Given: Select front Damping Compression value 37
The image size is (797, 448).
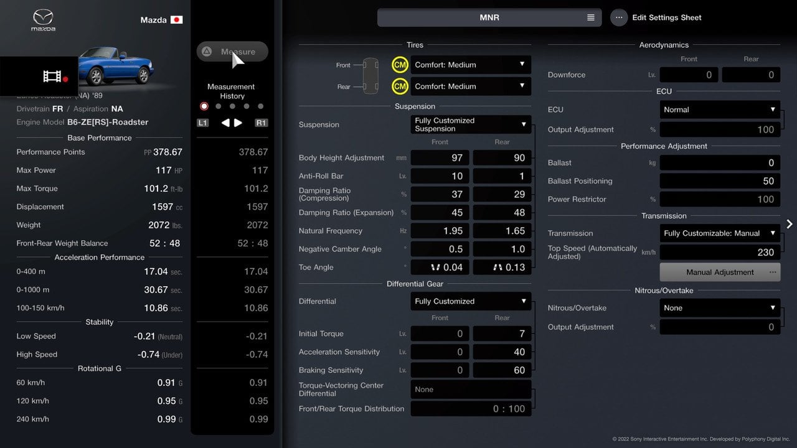Looking at the screenshot, I should [x=440, y=194].
